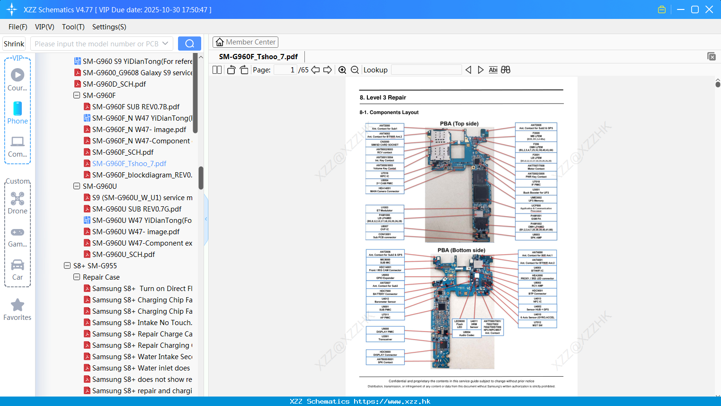Collapse the Repair Case folder
This screenshot has height=406, width=721.
pos(77,277)
